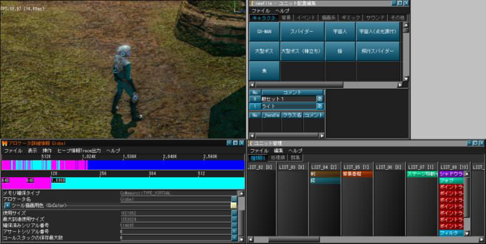The height and width of the screenshot is (244, 486).
Task: Click the あ button beside ライト
Action: tap(320, 106)
